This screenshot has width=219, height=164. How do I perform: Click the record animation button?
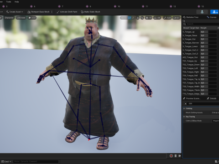click(171, 156)
